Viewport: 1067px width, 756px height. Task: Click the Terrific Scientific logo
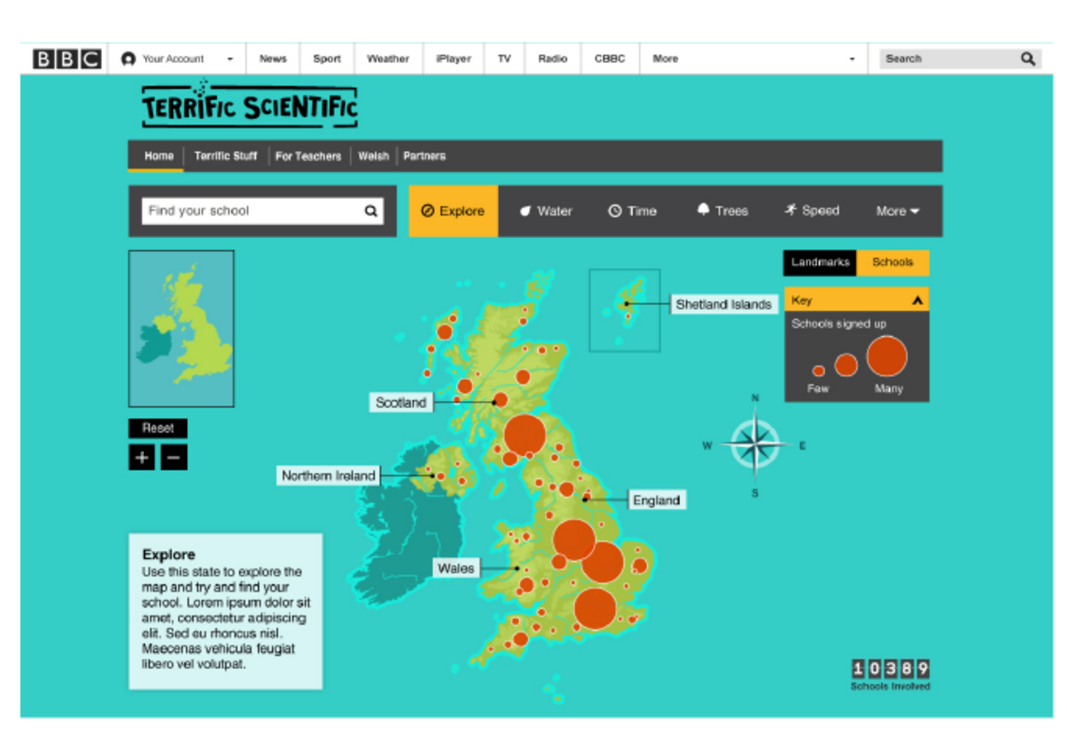(250, 105)
